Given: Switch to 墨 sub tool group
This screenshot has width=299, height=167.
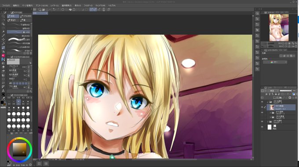Looking at the screenshot, I should pos(26,20).
